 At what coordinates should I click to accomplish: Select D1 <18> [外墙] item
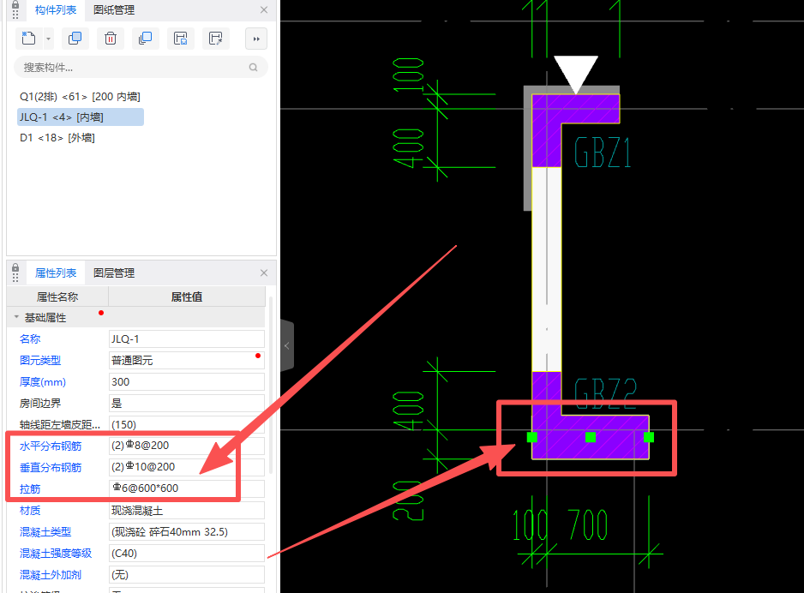click(x=57, y=137)
